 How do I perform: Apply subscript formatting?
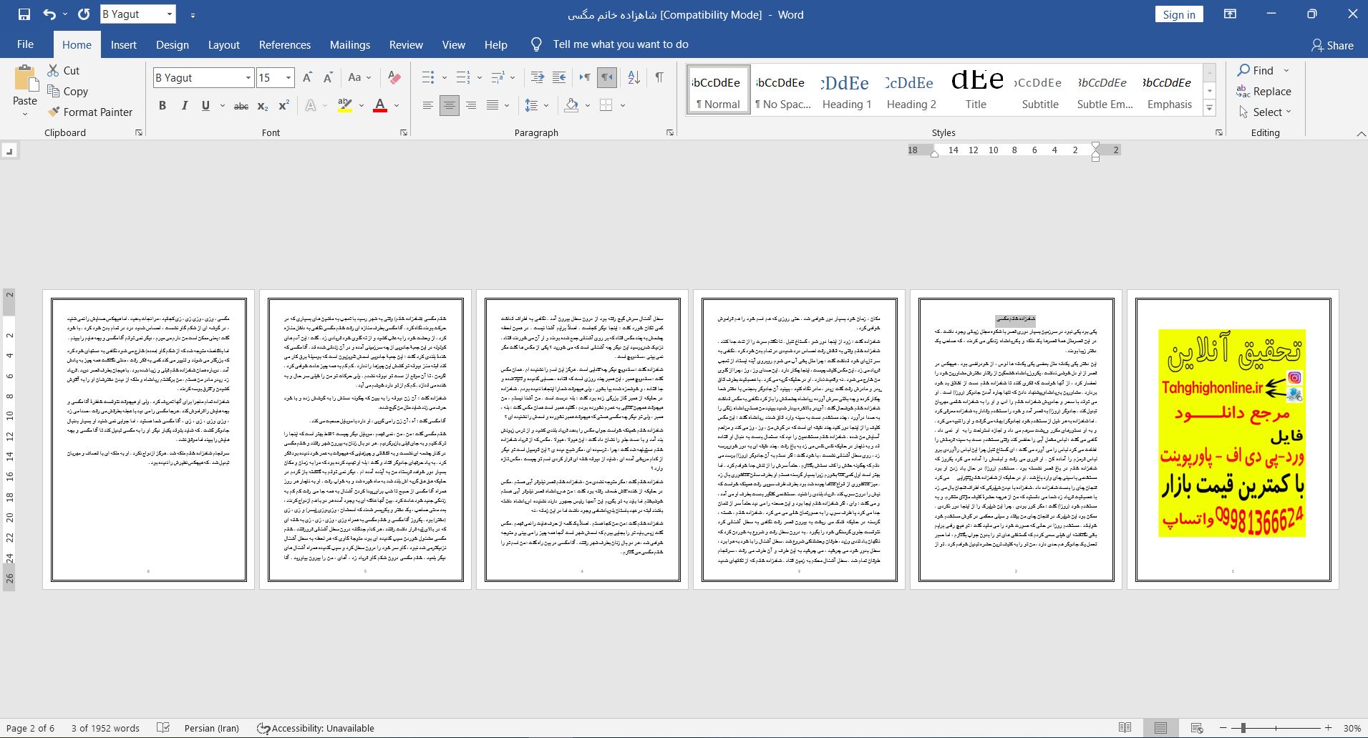263,106
